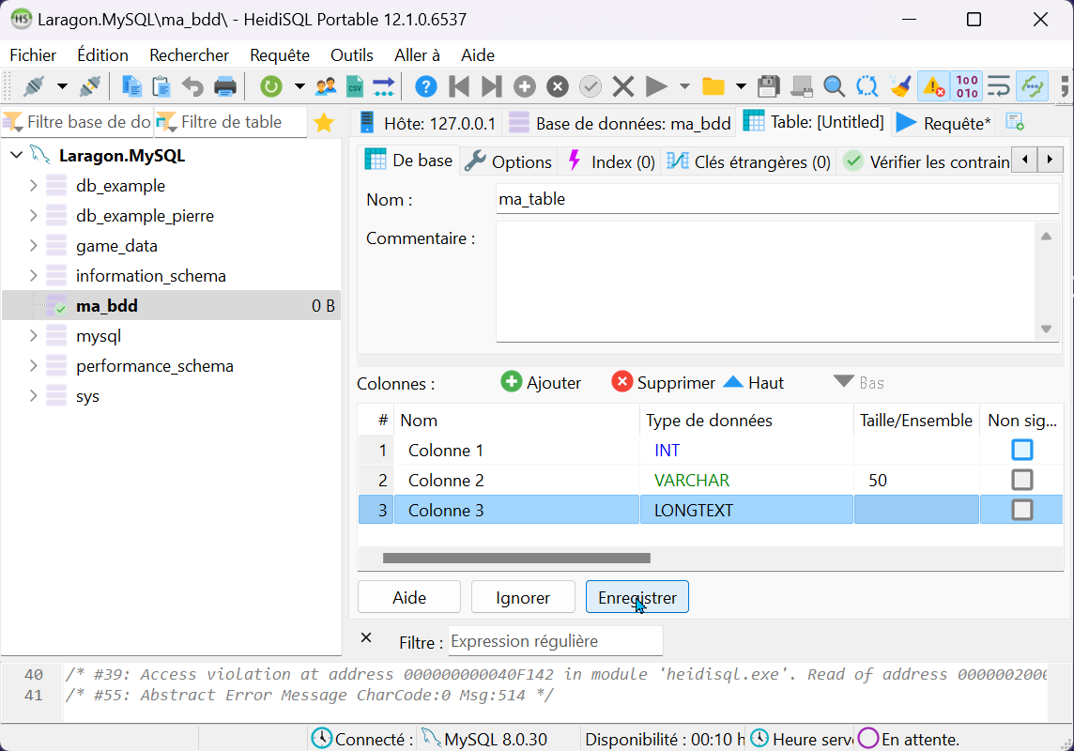1074x751 pixels.
Task: Click the magnifier search icon in toolbar
Action: pyautogui.click(x=834, y=87)
